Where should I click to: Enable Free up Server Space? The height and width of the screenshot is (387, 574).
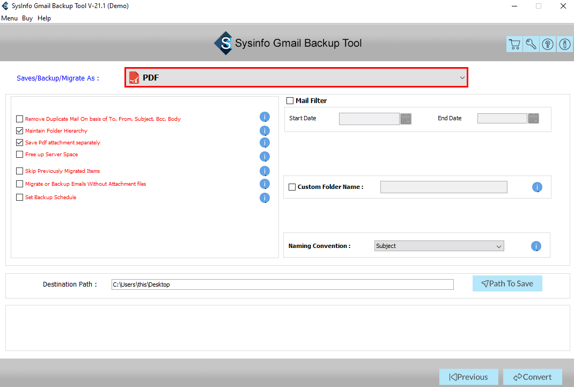click(20, 155)
